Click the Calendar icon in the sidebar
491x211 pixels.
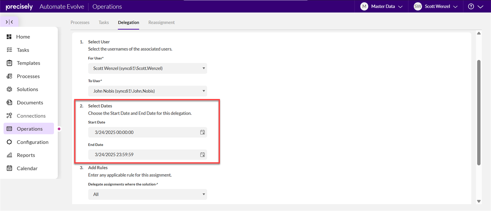9,168
